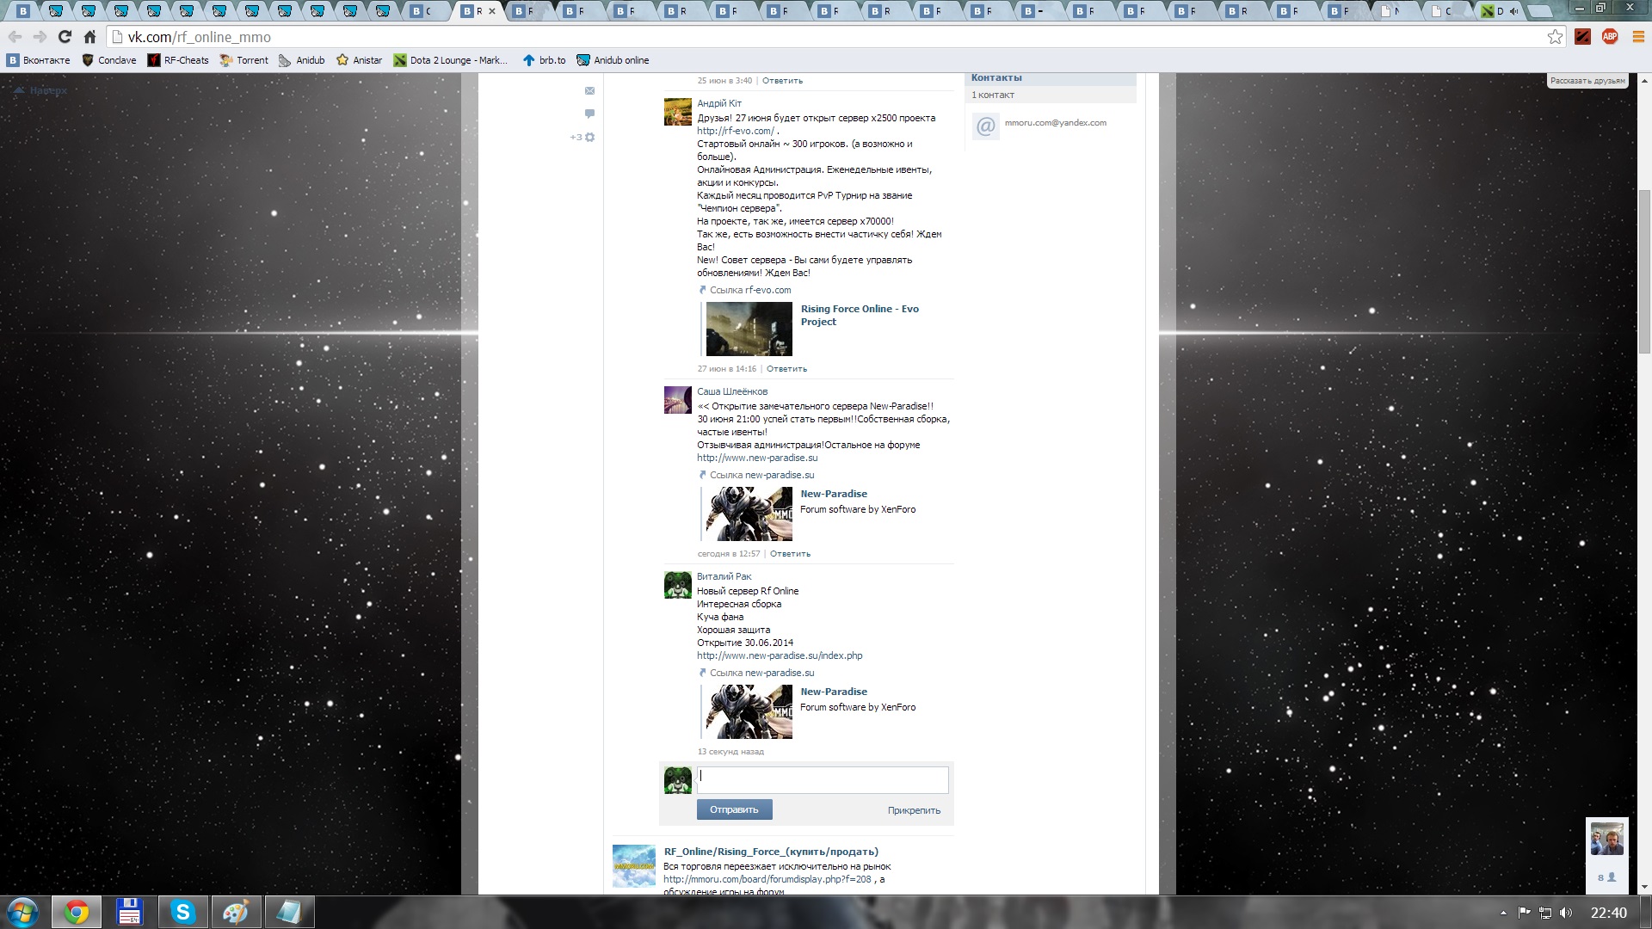Open the RF-Cheats bookmark
Viewport: 1652px width, 929px height.
(x=178, y=60)
